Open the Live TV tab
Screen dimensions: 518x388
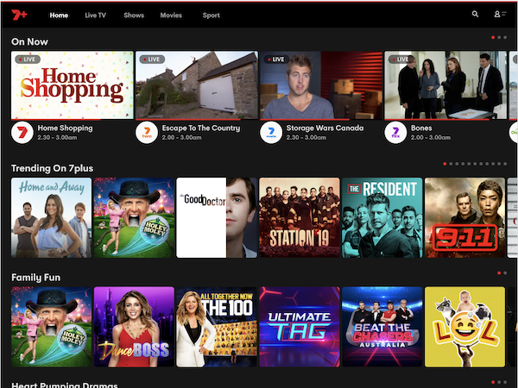pos(95,16)
